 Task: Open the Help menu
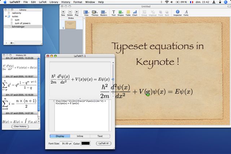(x=101, y=2)
